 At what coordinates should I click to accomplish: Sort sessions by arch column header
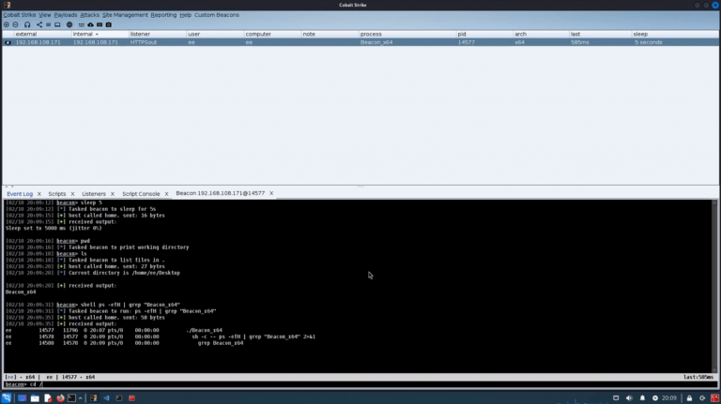[x=541, y=34]
